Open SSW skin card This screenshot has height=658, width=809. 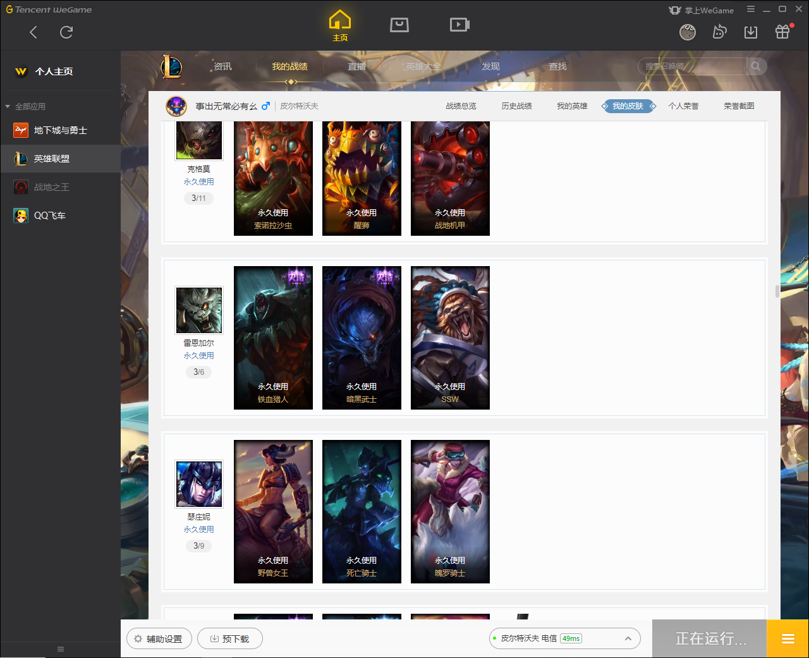450,338
